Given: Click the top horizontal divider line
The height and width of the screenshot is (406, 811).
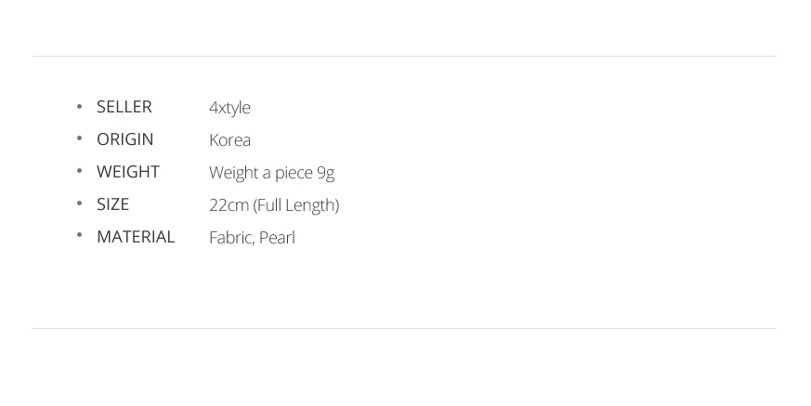Looking at the screenshot, I should click(404, 56).
